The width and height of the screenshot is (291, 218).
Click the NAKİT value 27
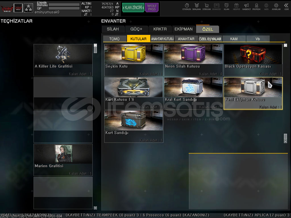(112, 11)
